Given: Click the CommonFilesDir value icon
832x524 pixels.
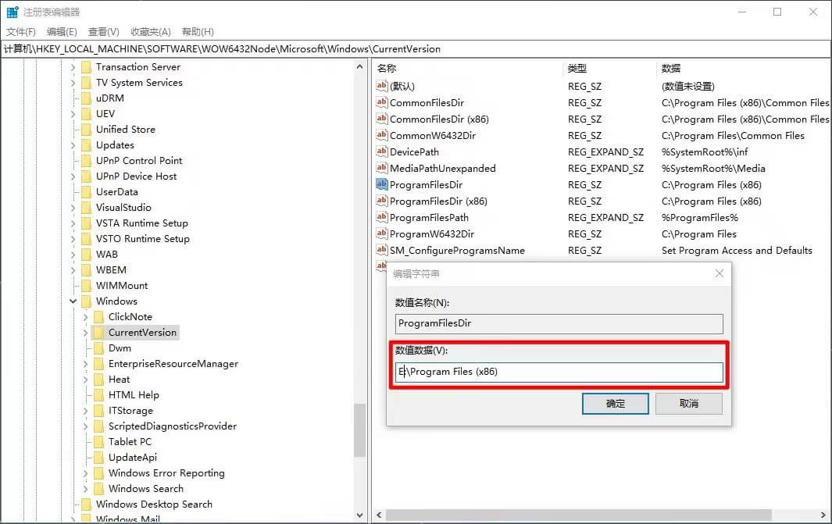Looking at the screenshot, I should (382, 103).
